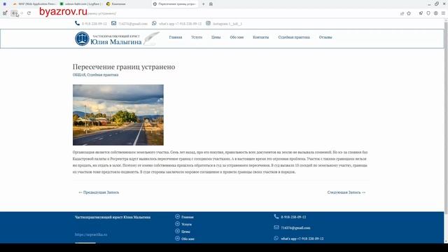Click the top bar what's app number link
Image resolution: width=448 pixels, height=252 pixels.
point(180,24)
